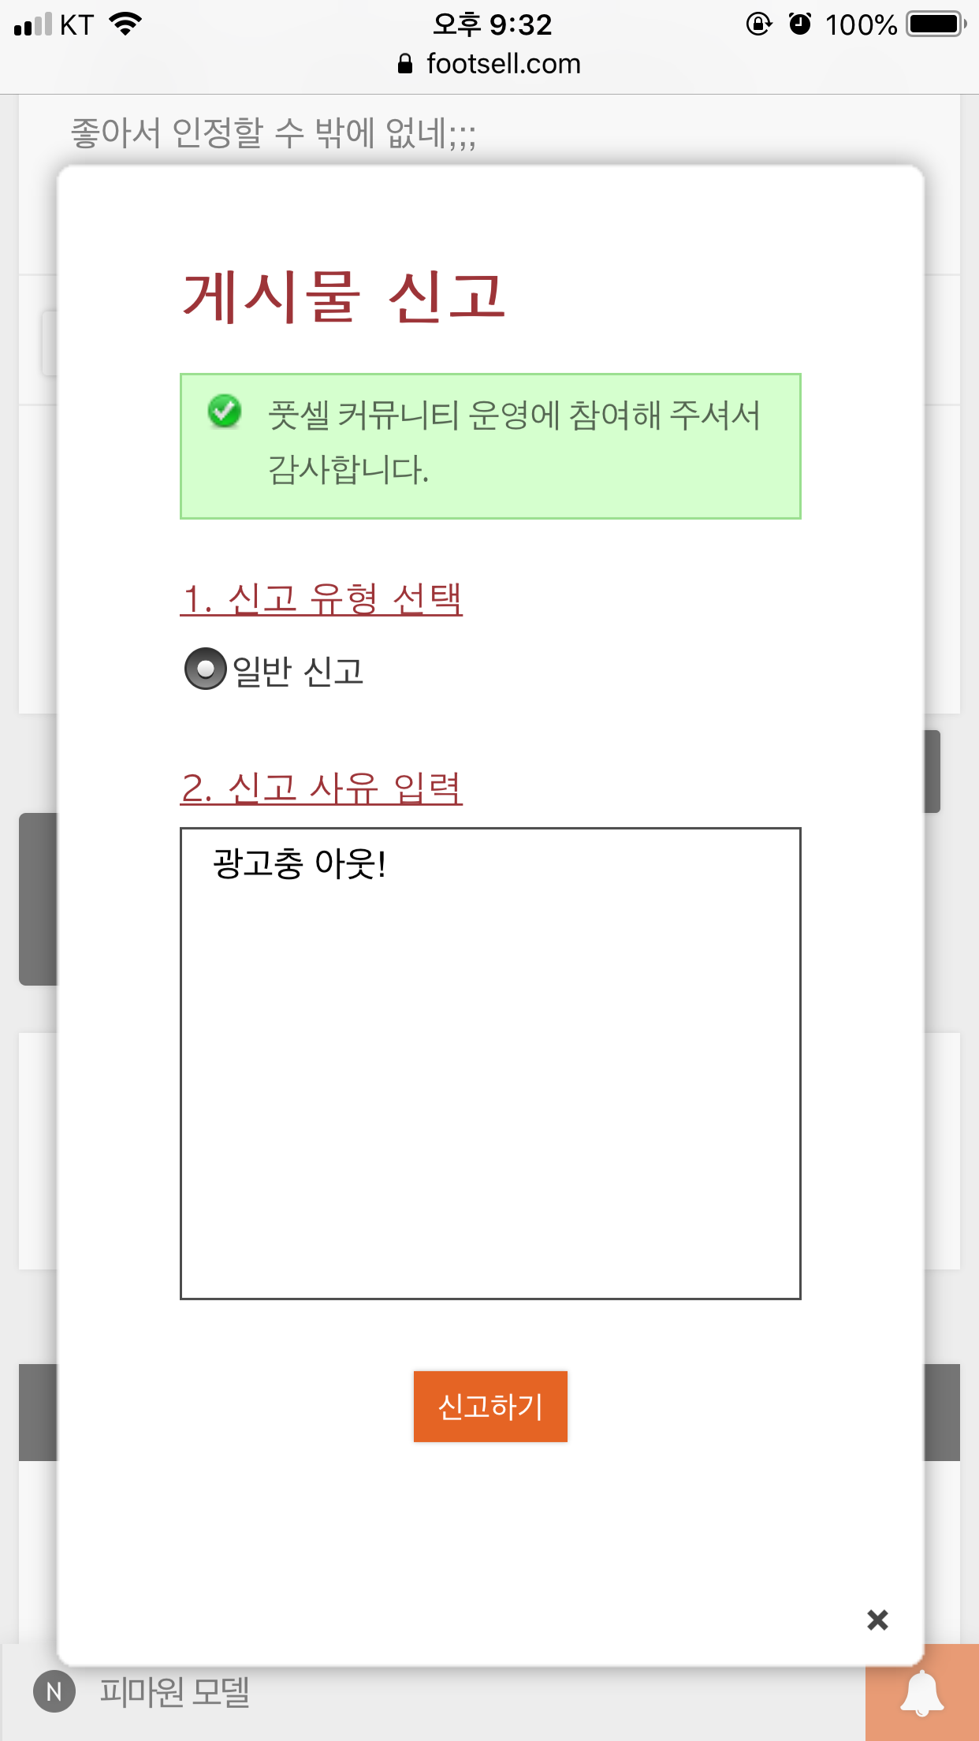Image resolution: width=979 pixels, height=1741 pixels.
Task: Tap the footsell.com address bar
Action: [x=489, y=64]
